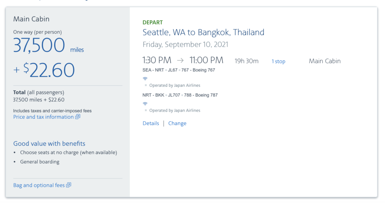Click the DEPART label
Image resolution: width=385 pixels, height=203 pixels.
click(x=153, y=22)
